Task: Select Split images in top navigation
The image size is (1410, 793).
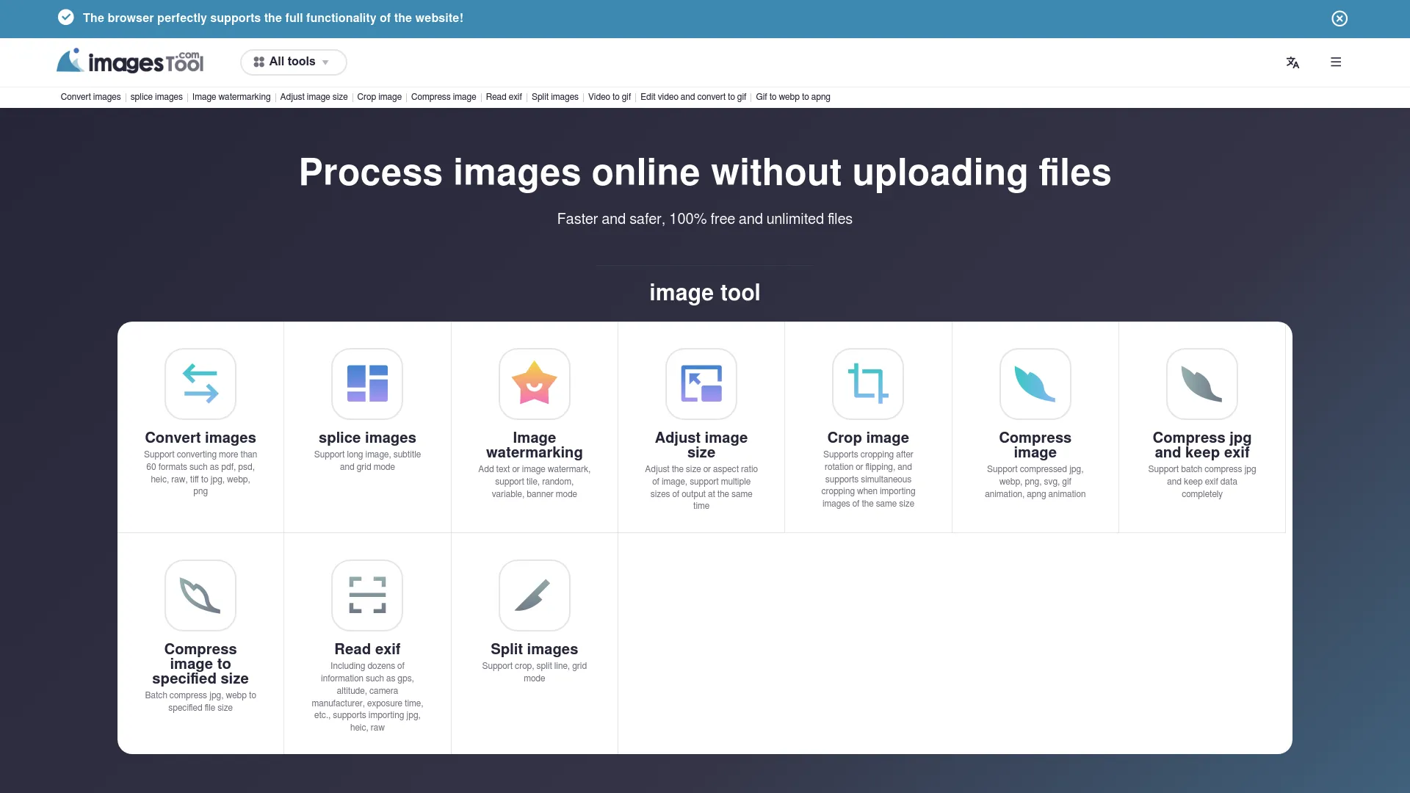Action: (x=555, y=97)
